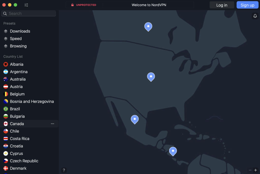This screenshot has width=260, height=174.
Task: Click the Costa Rica flag icon
Action: (x=6, y=138)
